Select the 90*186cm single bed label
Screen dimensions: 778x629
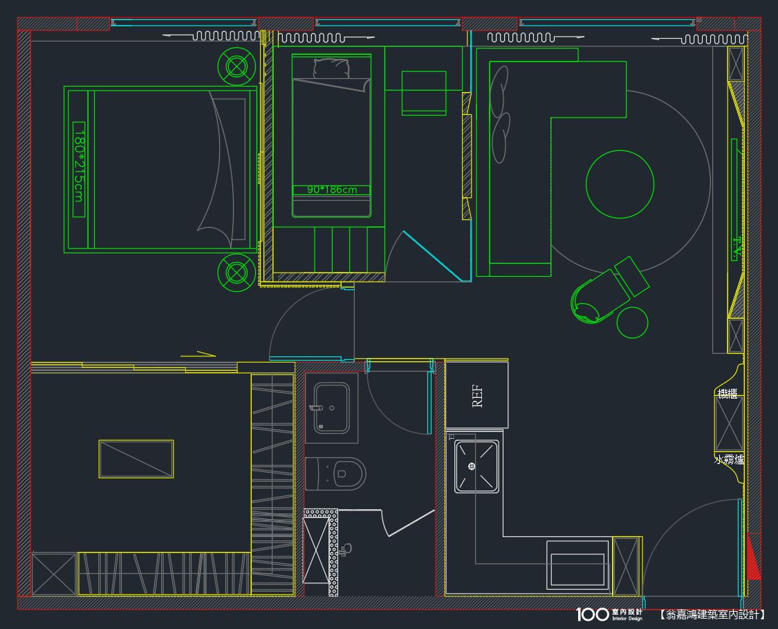point(331,190)
